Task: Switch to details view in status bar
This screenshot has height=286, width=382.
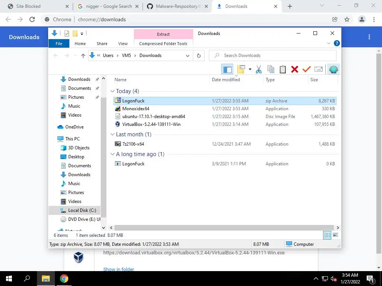Action: click(x=327, y=235)
